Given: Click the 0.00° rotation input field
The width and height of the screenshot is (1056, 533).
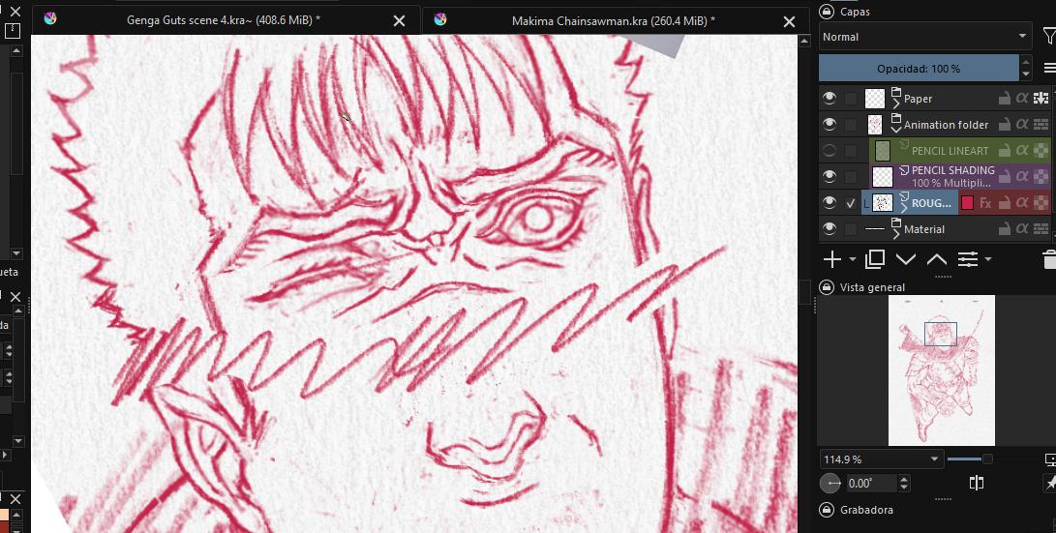Looking at the screenshot, I should click(871, 484).
